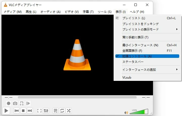
Task: Open extended settings equalizer icon
Action: click(46, 111)
